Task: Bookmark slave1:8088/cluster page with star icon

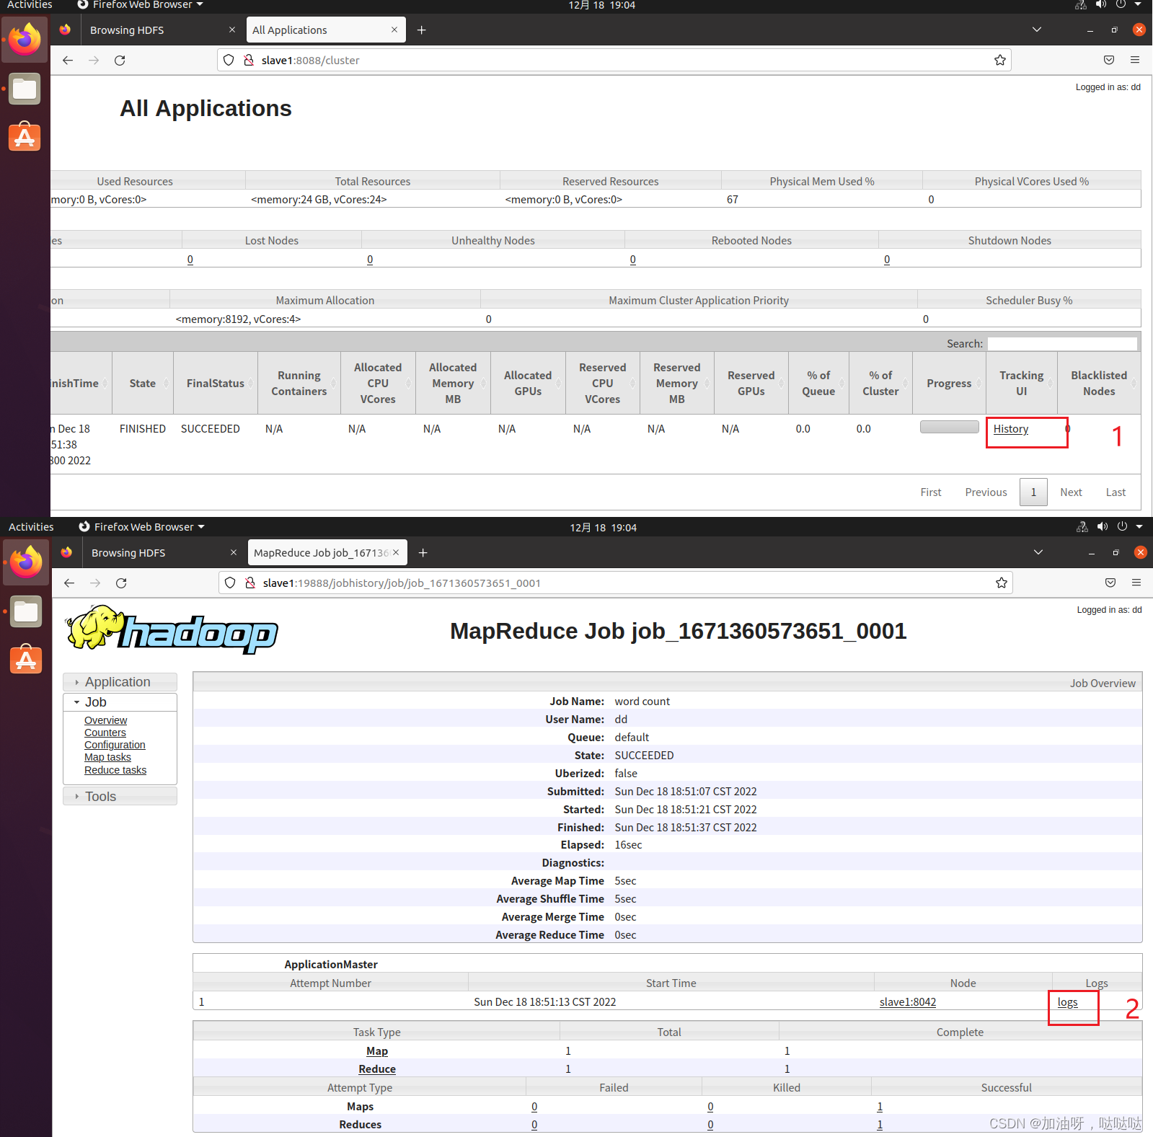Action: tap(1000, 61)
